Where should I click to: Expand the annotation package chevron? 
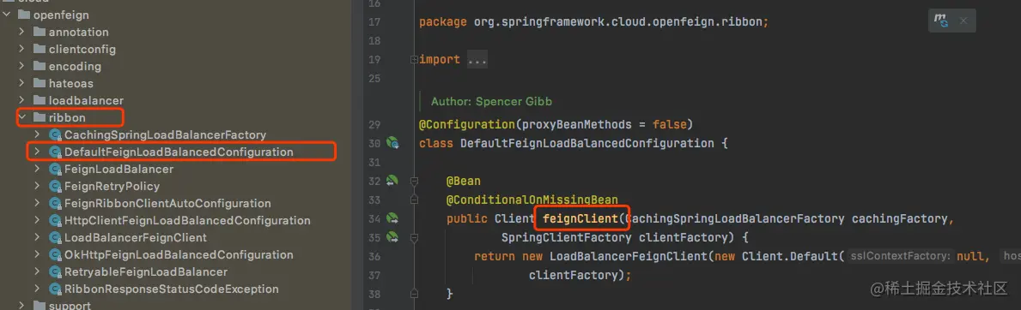21,32
